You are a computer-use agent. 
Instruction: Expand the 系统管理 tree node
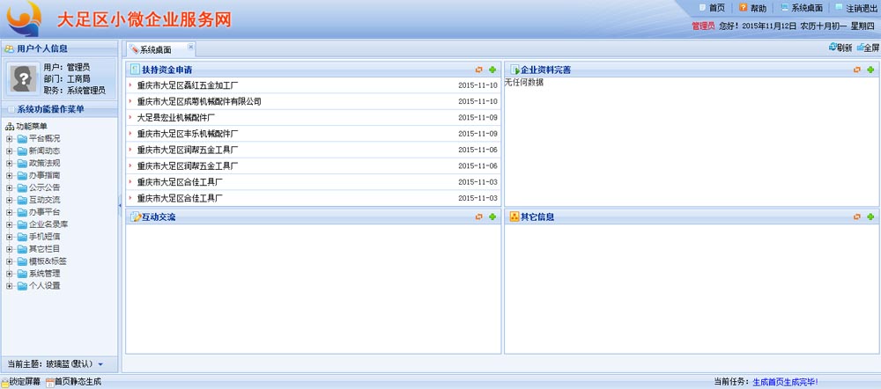(10, 274)
